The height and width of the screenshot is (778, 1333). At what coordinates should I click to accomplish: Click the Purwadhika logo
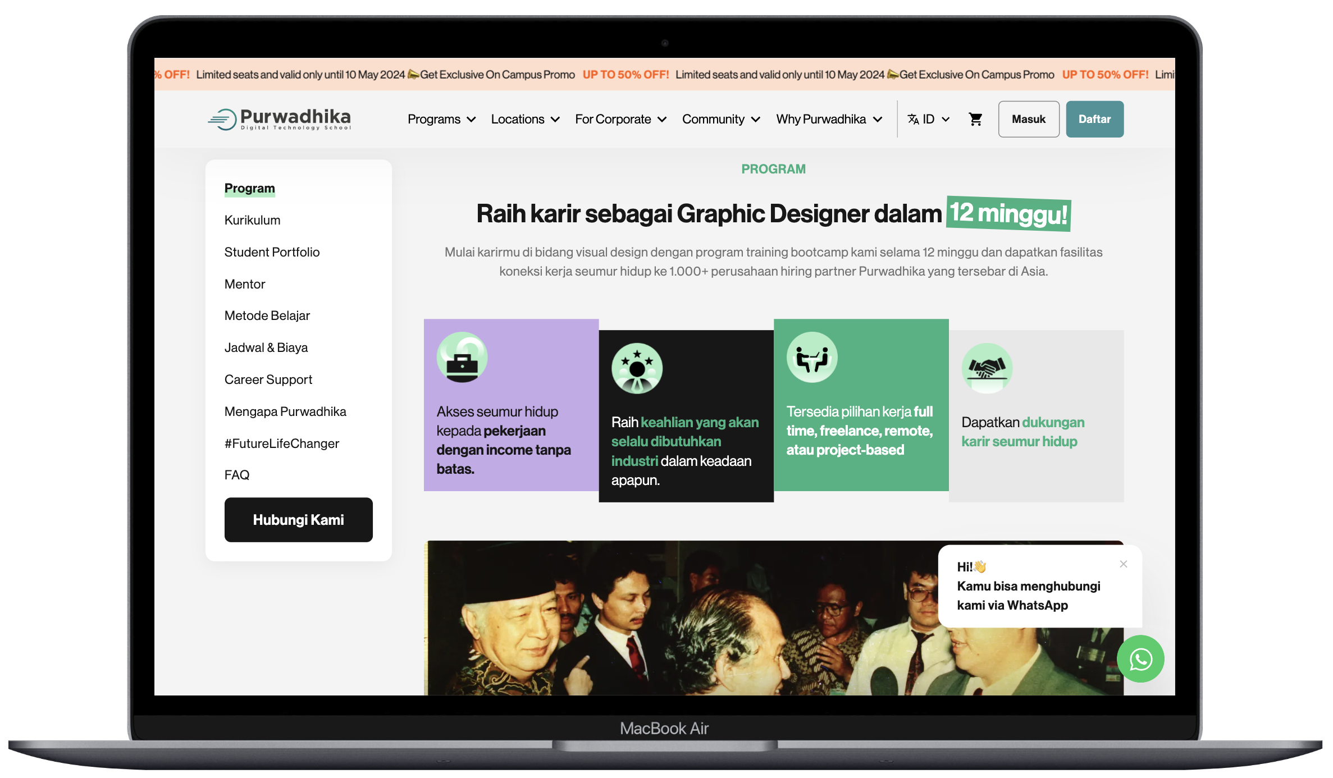(279, 119)
